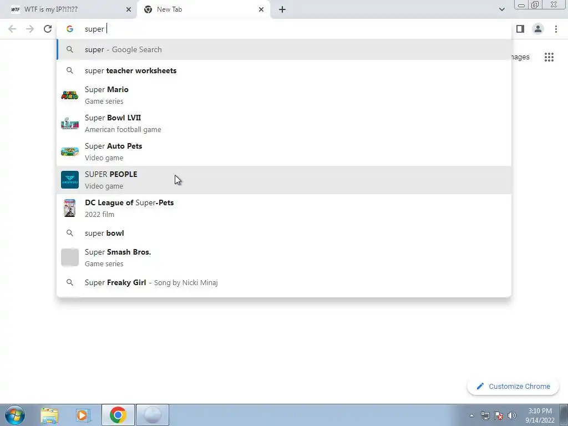
Task: Click the browser forward arrow
Action: [x=30, y=29]
